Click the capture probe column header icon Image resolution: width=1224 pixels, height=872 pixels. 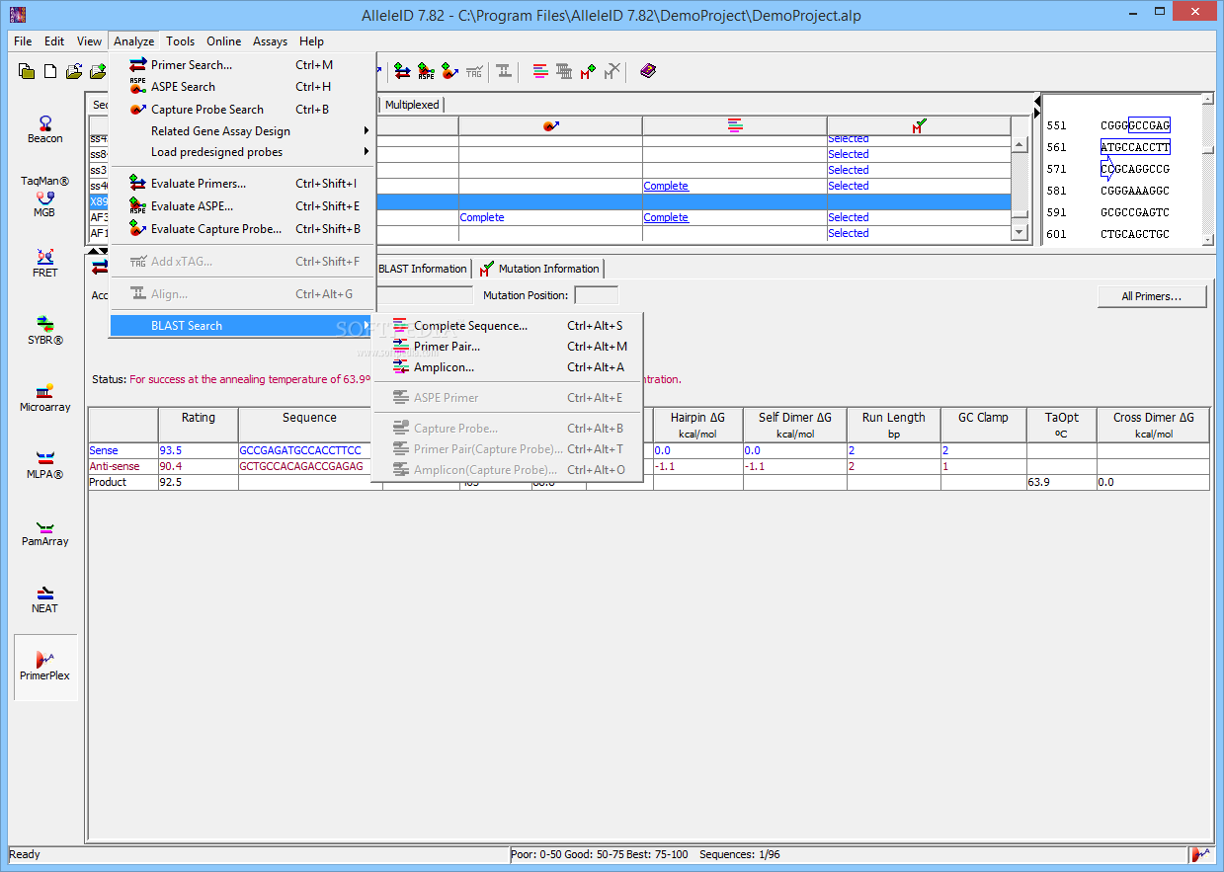point(550,125)
